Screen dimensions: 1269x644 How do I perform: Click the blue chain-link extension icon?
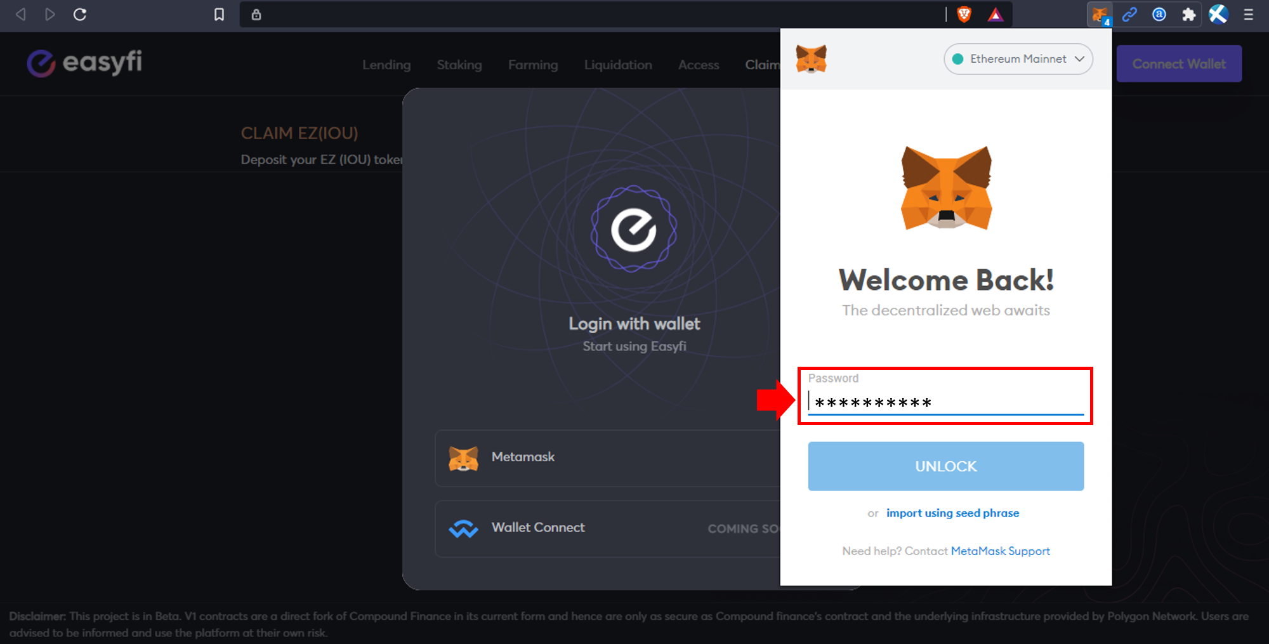coord(1129,14)
